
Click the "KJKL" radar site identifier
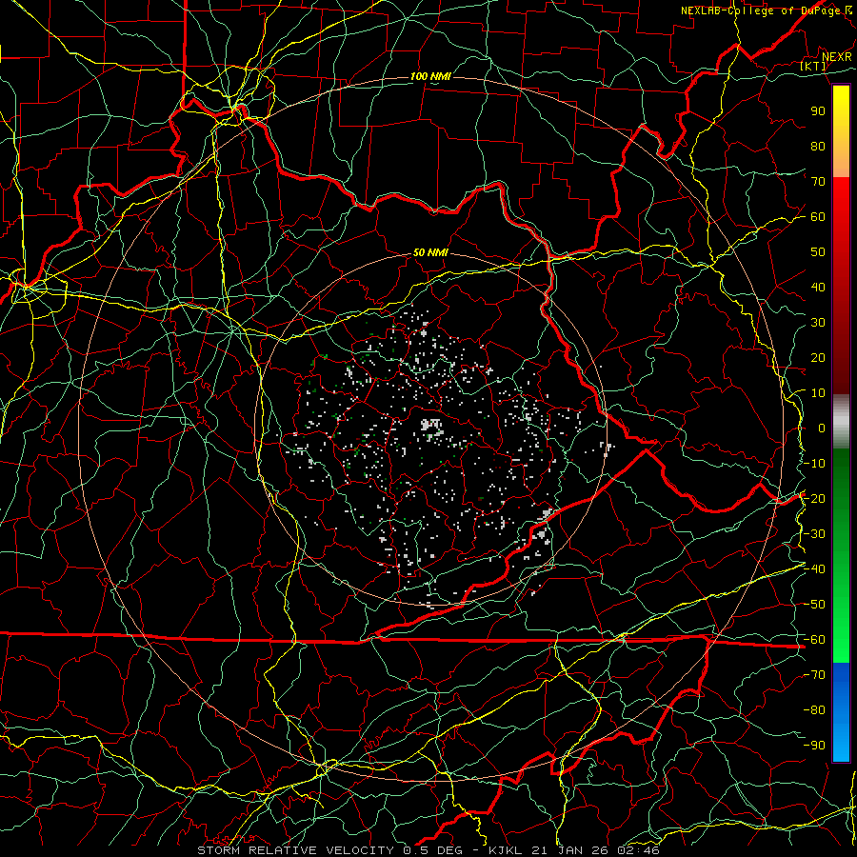point(507,850)
